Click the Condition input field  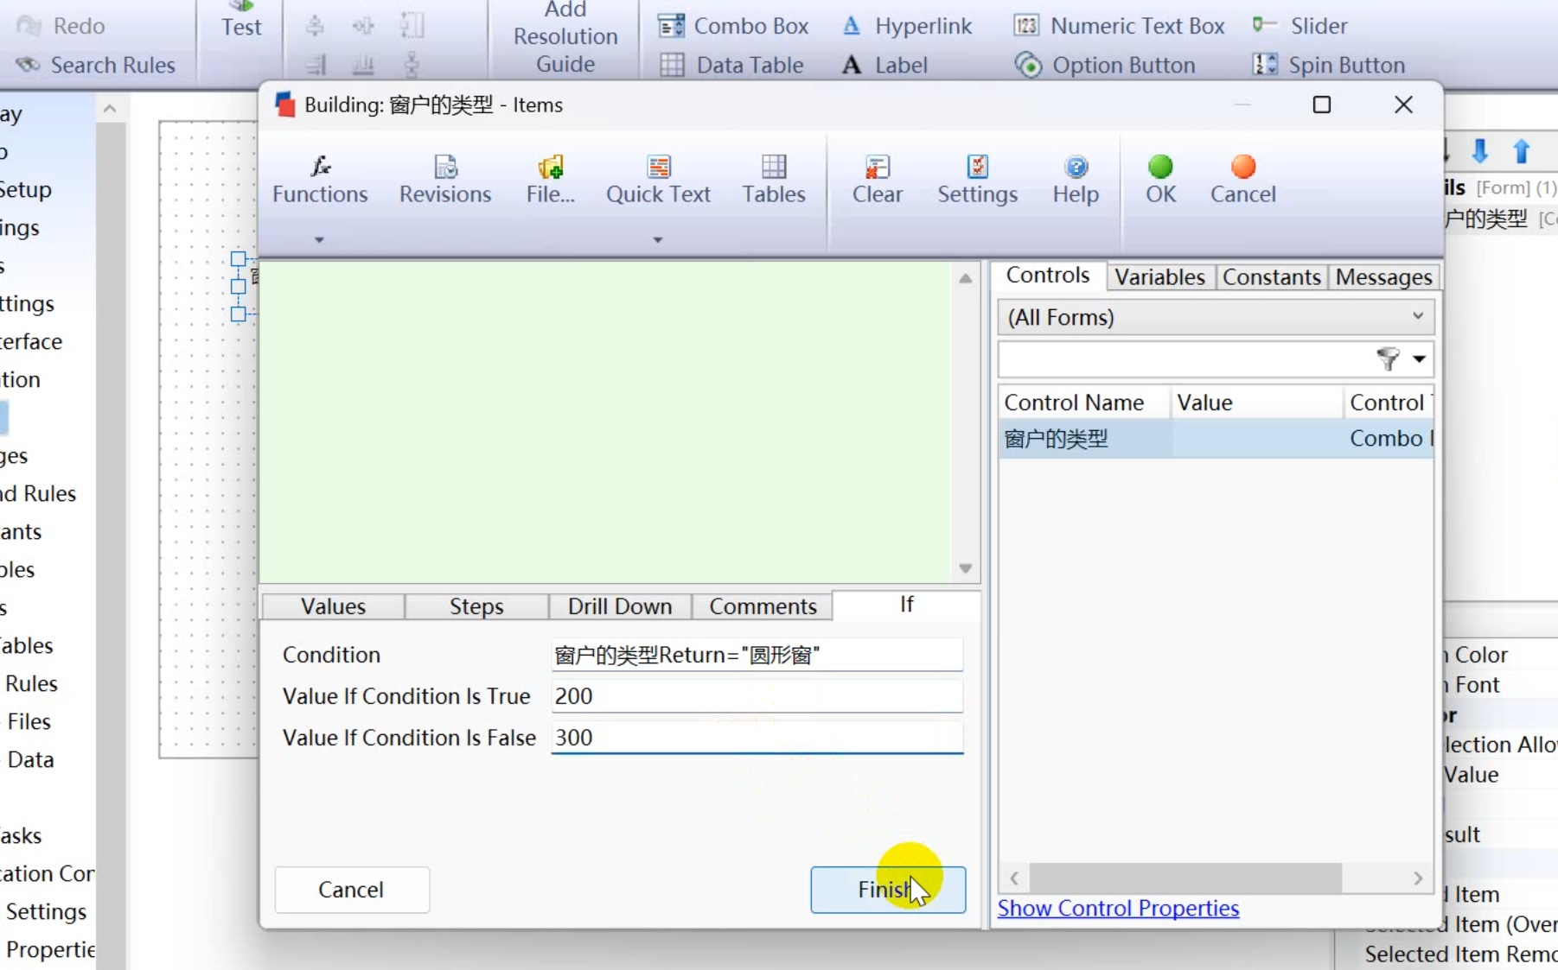tap(757, 656)
